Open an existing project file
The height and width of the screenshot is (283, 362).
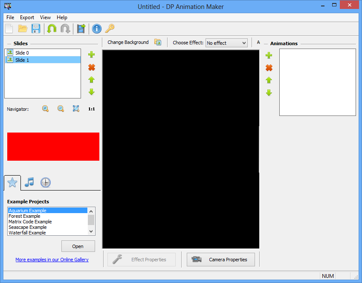point(23,29)
